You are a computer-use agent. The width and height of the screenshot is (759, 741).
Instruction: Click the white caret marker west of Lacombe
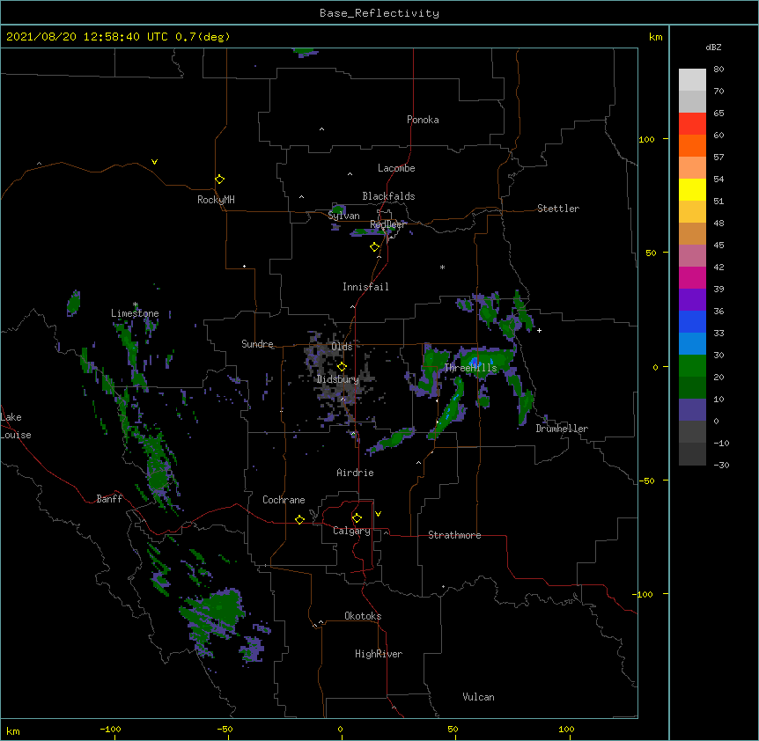350,173
